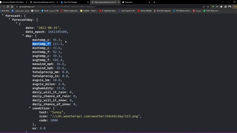This screenshot has width=237, height=133.
Task: Open the media control toolbar icon
Action: tap(217, 7)
